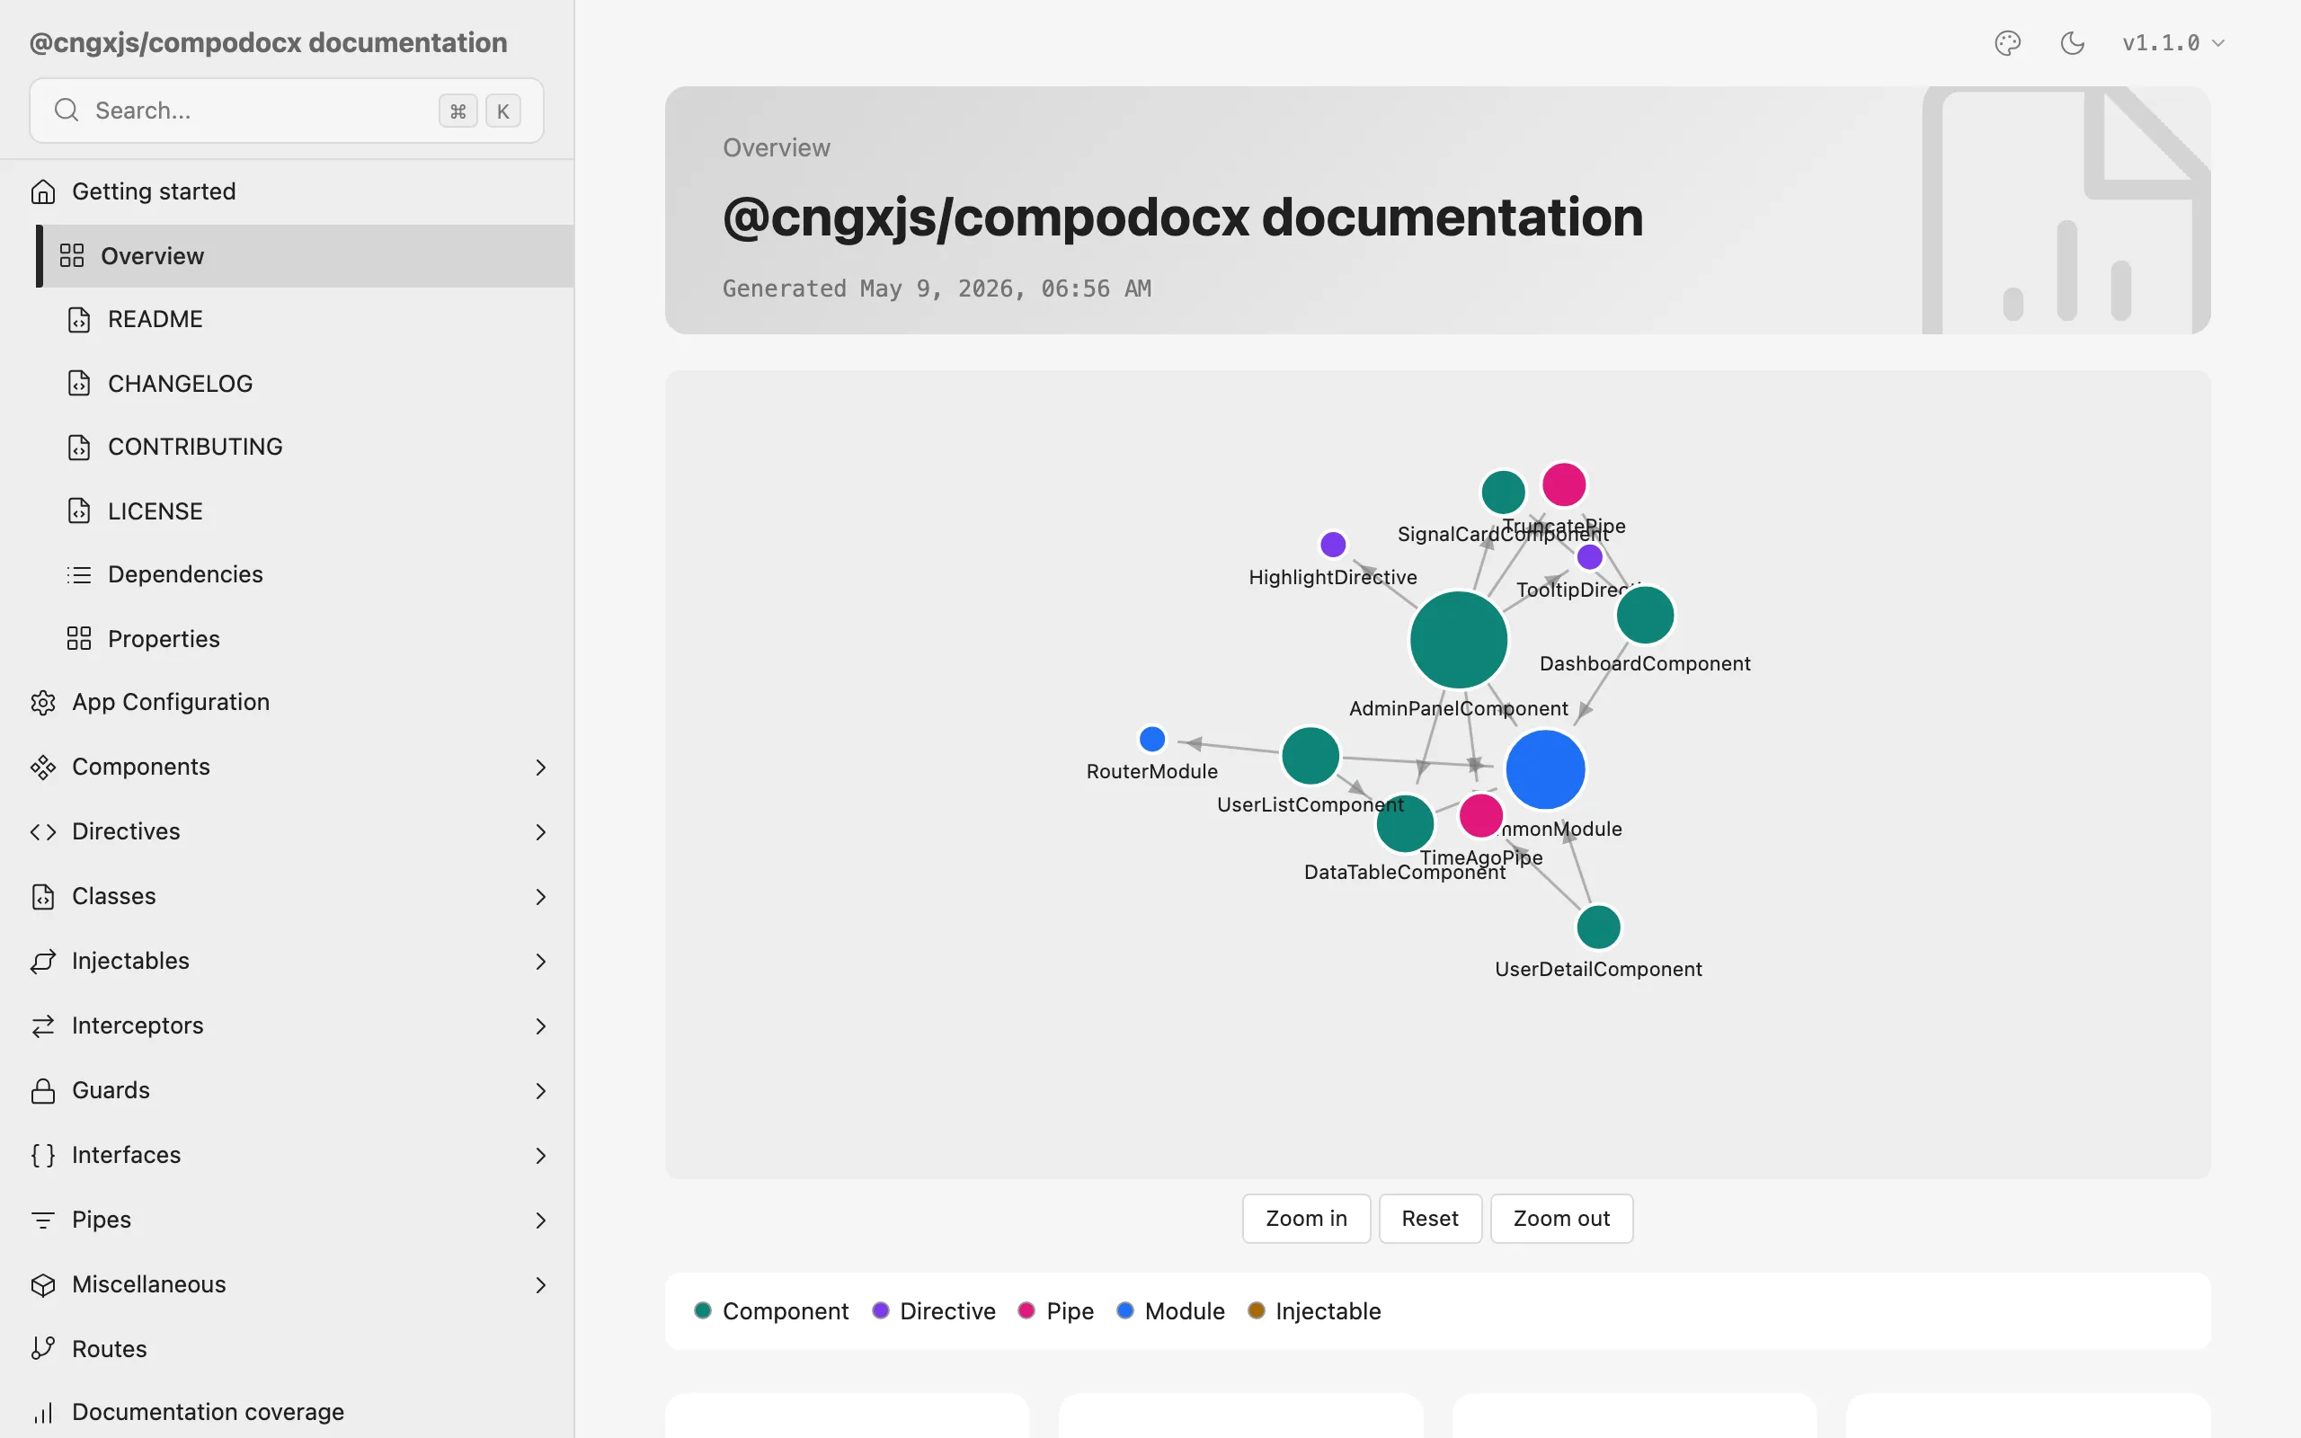Select the UserDetailComponent graph node
The height and width of the screenshot is (1438, 2301).
click(x=1598, y=928)
